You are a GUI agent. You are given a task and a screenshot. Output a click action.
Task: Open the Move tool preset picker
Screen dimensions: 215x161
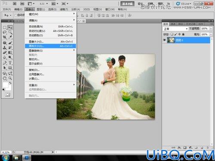[8, 15]
